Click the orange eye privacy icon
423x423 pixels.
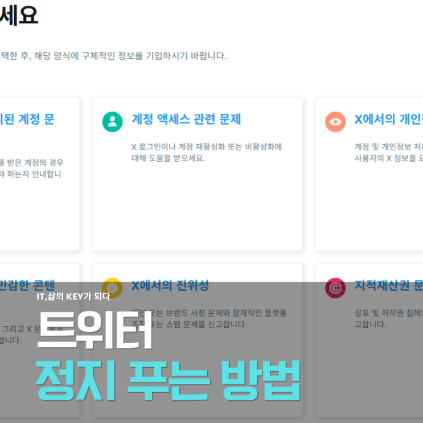click(335, 122)
